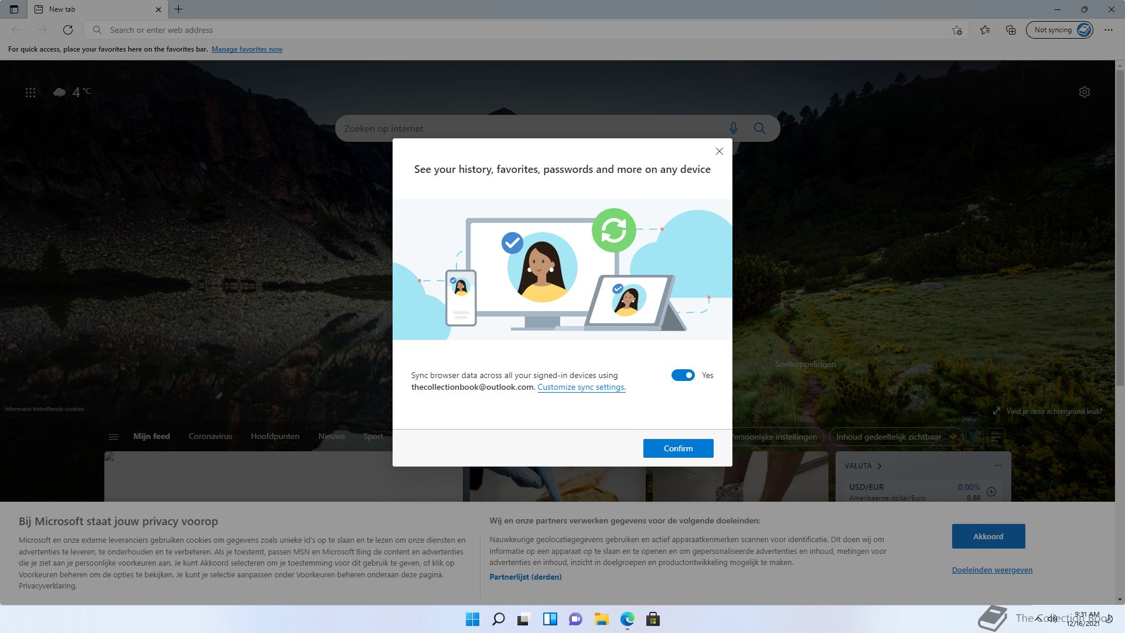Image resolution: width=1125 pixels, height=633 pixels.
Task: Open Informatie betreffende cookies link
Action: [x=45, y=409]
